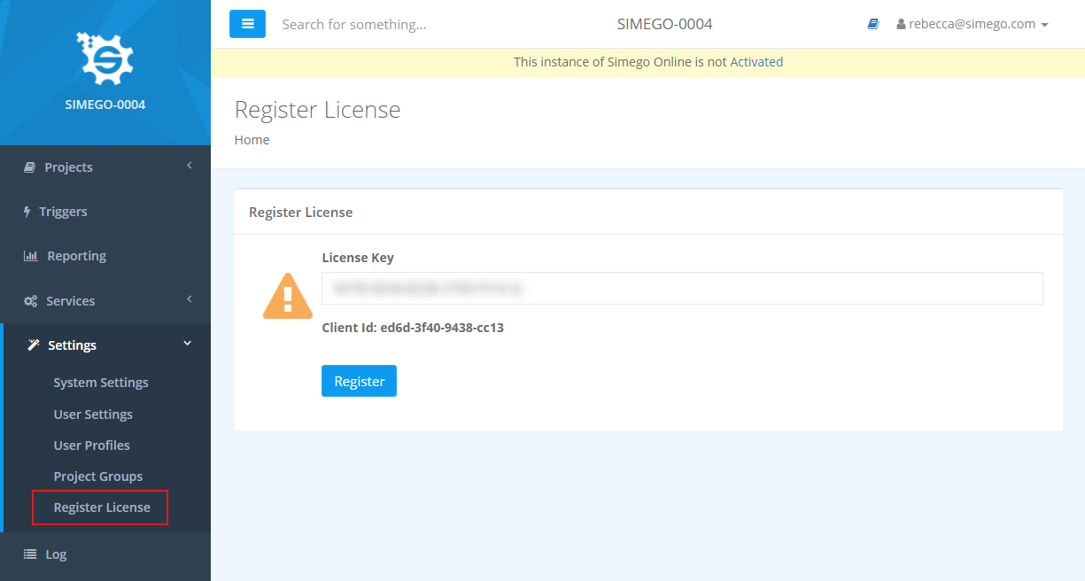
Task: Open User Profiles
Action: tap(91, 445)
